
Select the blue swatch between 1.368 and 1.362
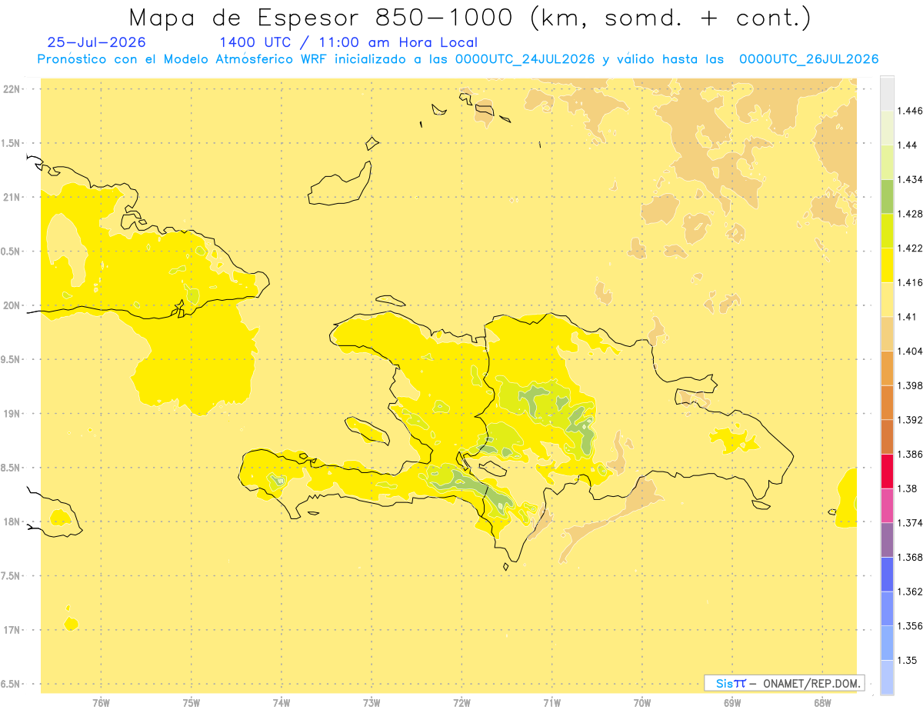click(887, 574)
